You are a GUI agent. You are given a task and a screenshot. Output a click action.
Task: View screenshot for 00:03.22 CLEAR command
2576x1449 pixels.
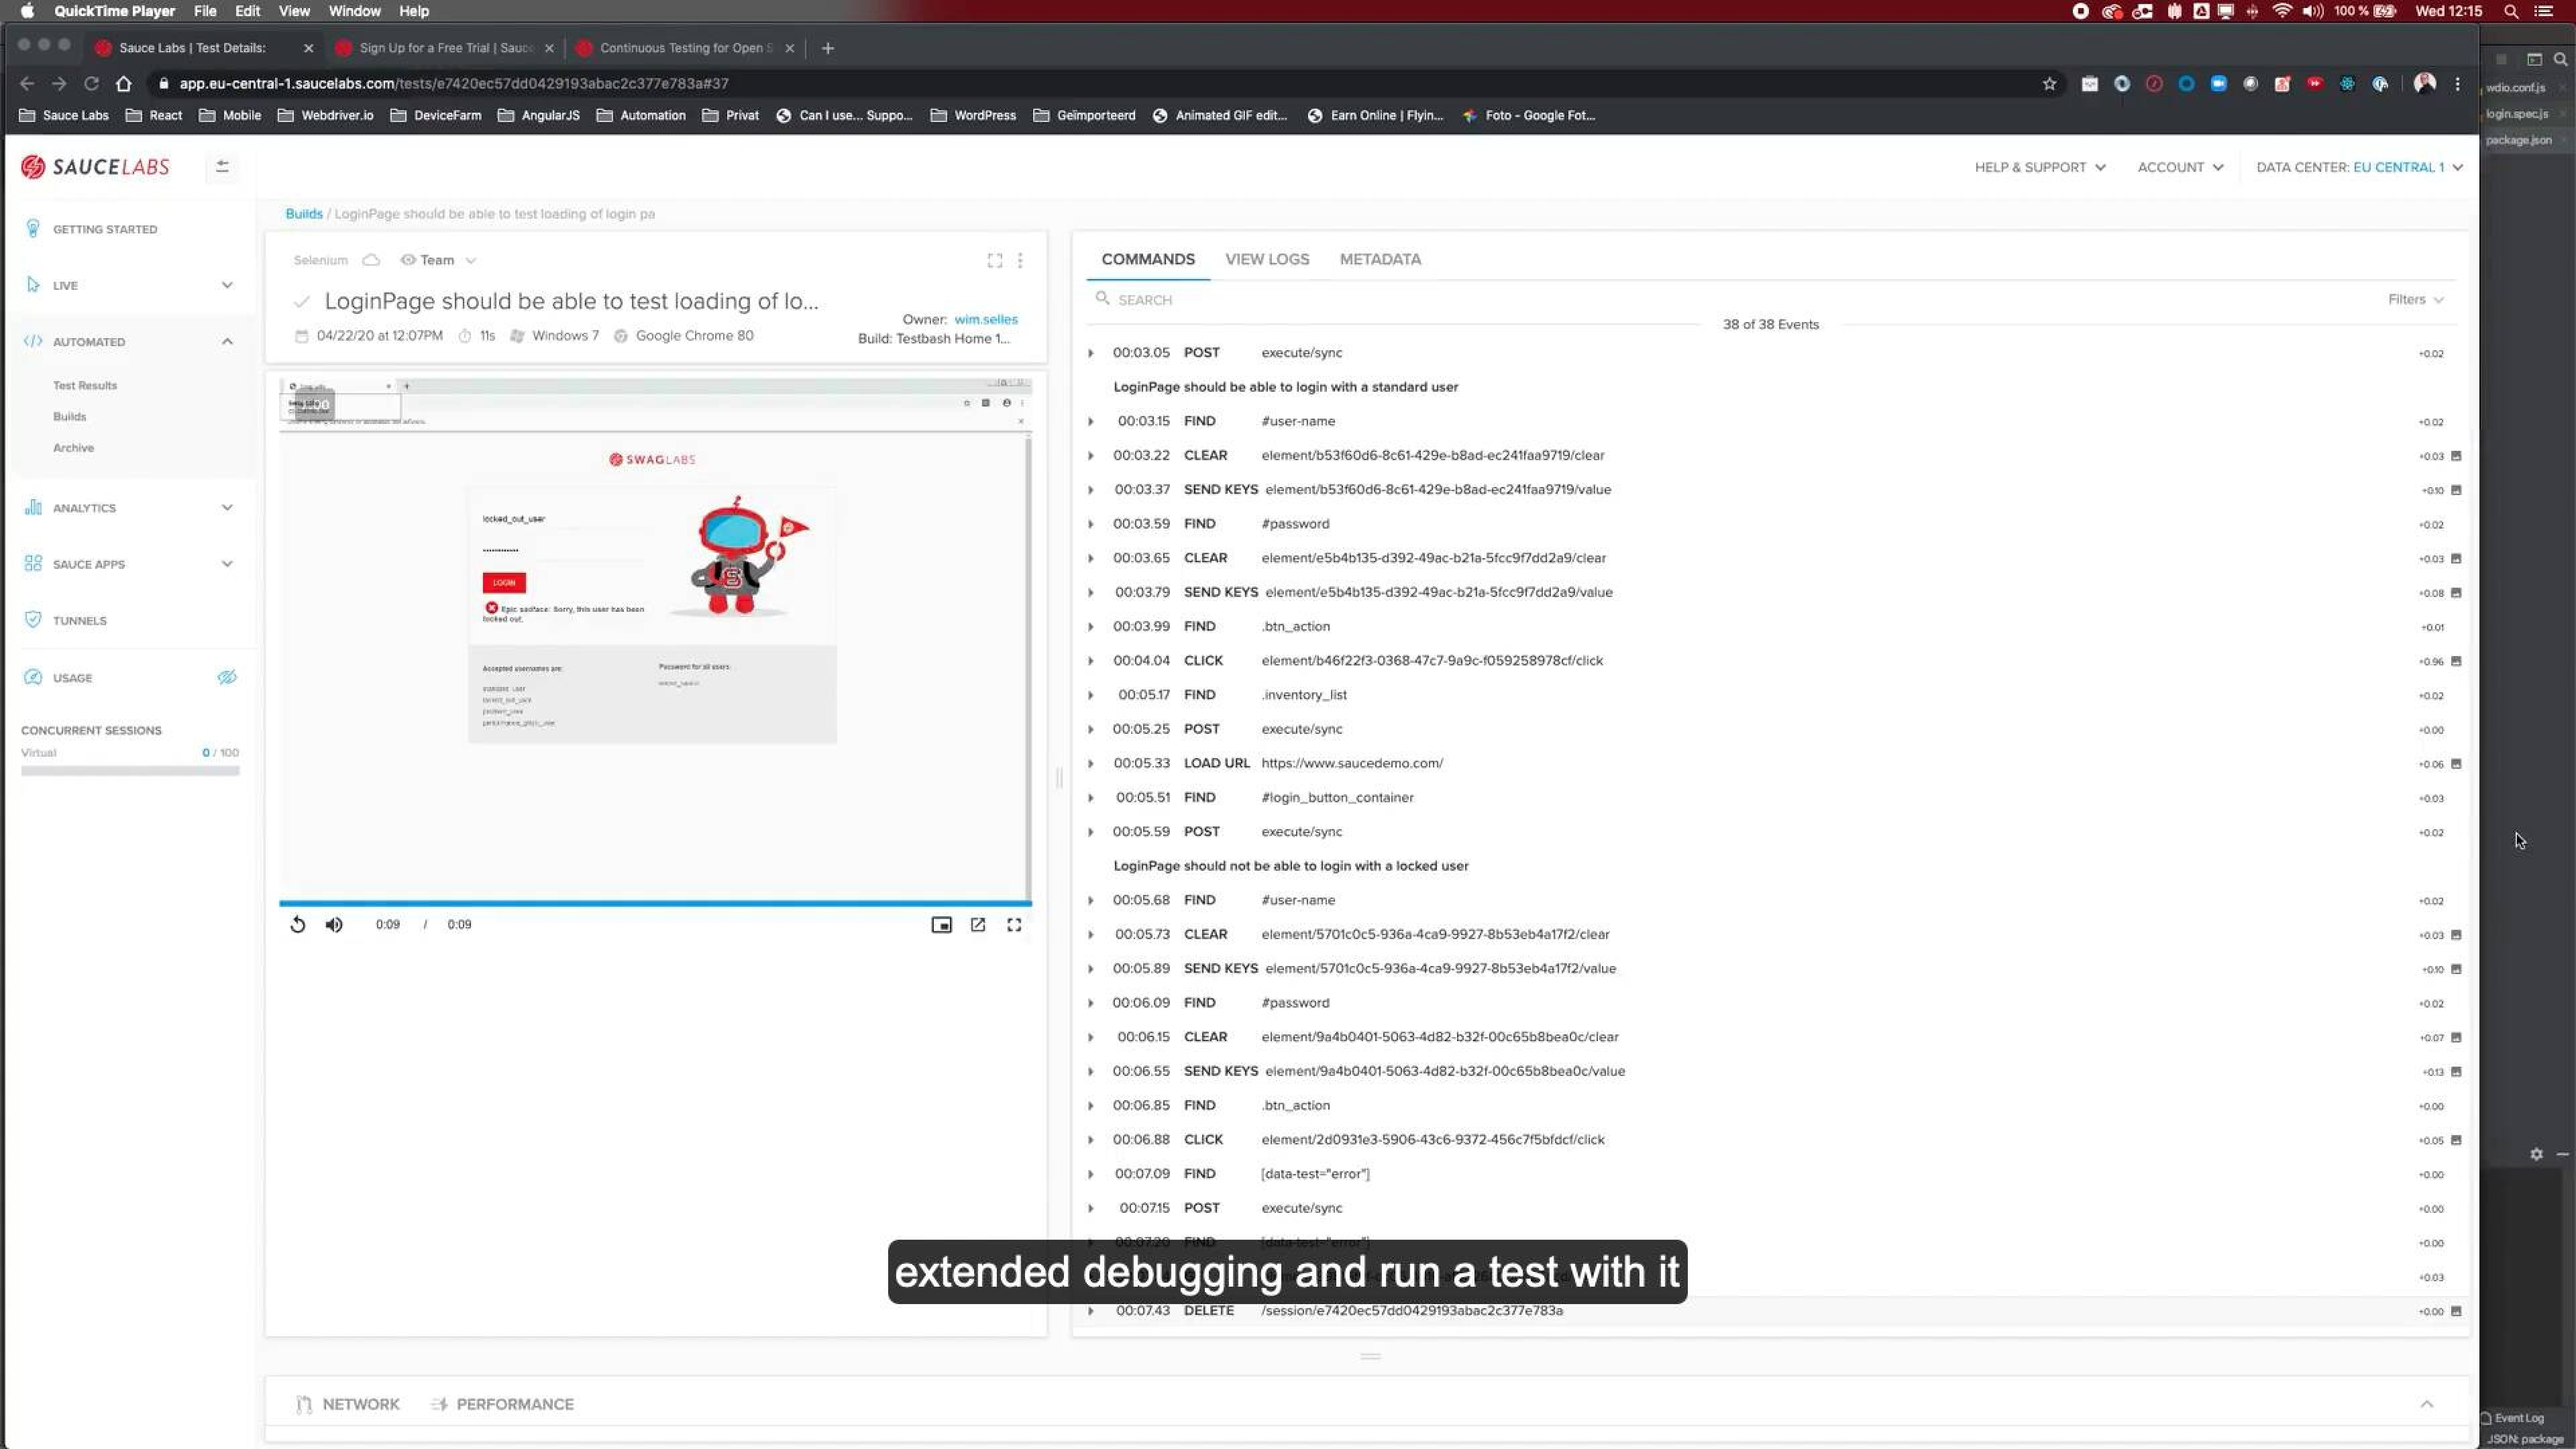[x=2455, y=455]
